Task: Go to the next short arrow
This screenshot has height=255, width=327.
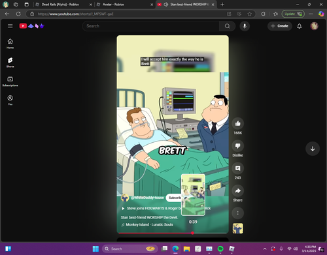Action: [x=313, y=149]
